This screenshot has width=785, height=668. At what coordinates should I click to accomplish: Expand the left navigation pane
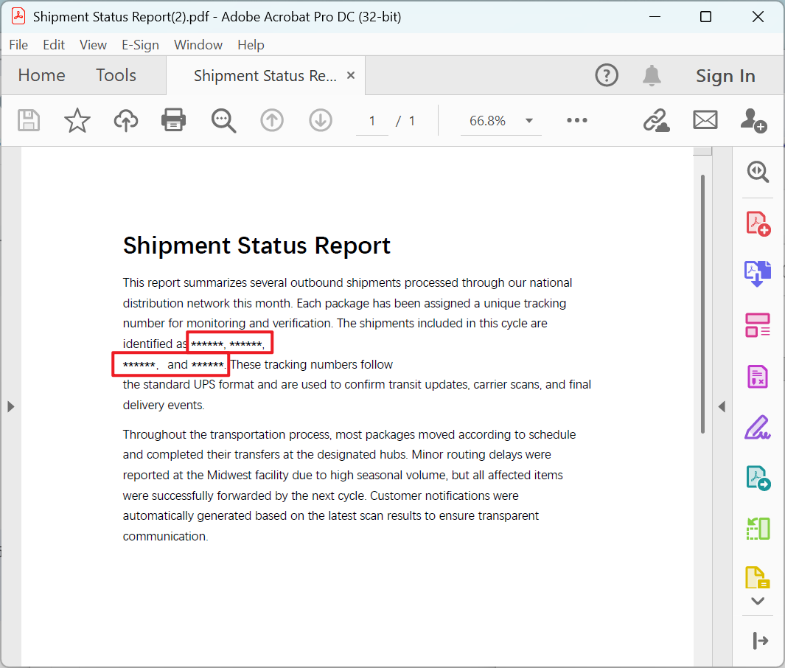click(x=10, y=406)
